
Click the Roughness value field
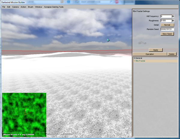pyautogui.click(x=166, y=20)
